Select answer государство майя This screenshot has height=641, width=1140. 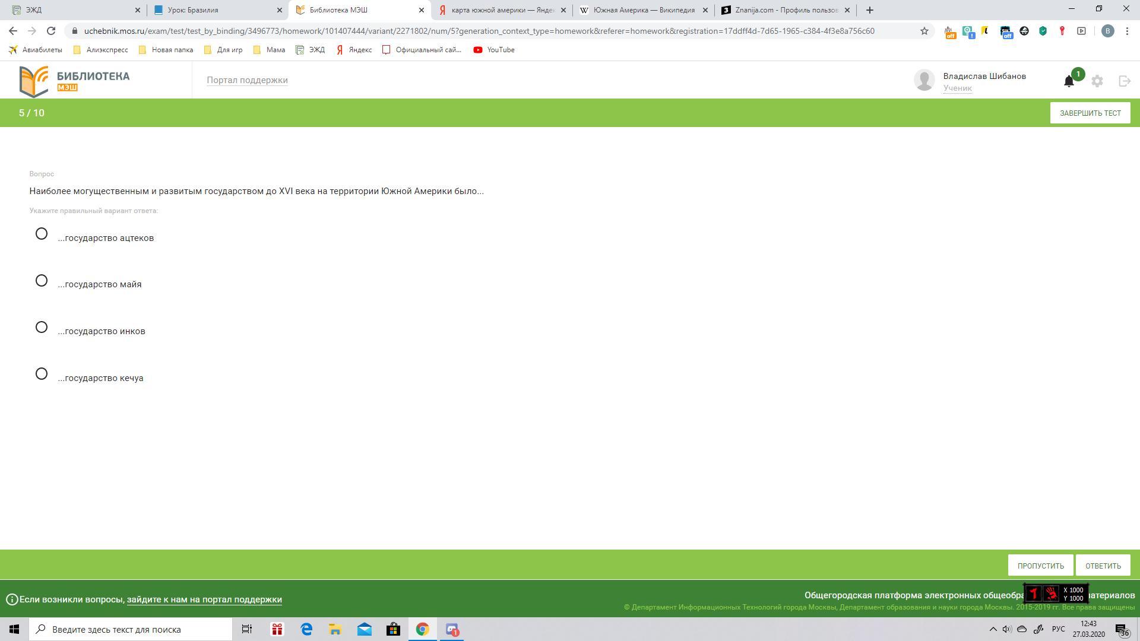point(42,281)
